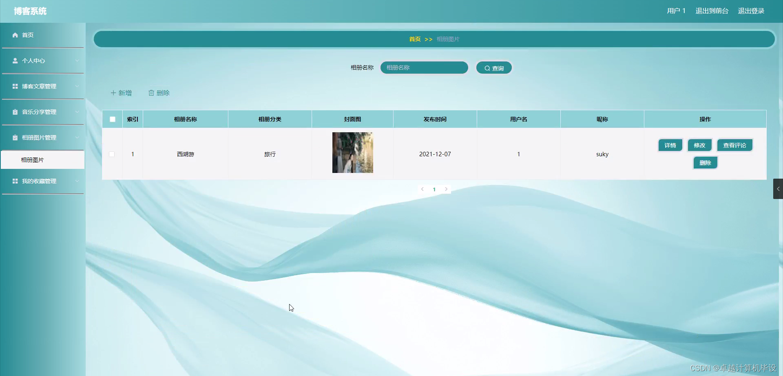The width and height of the screenshot is (783, 376).
Task: Click the 查询 search button
Action: coord(494,68)
